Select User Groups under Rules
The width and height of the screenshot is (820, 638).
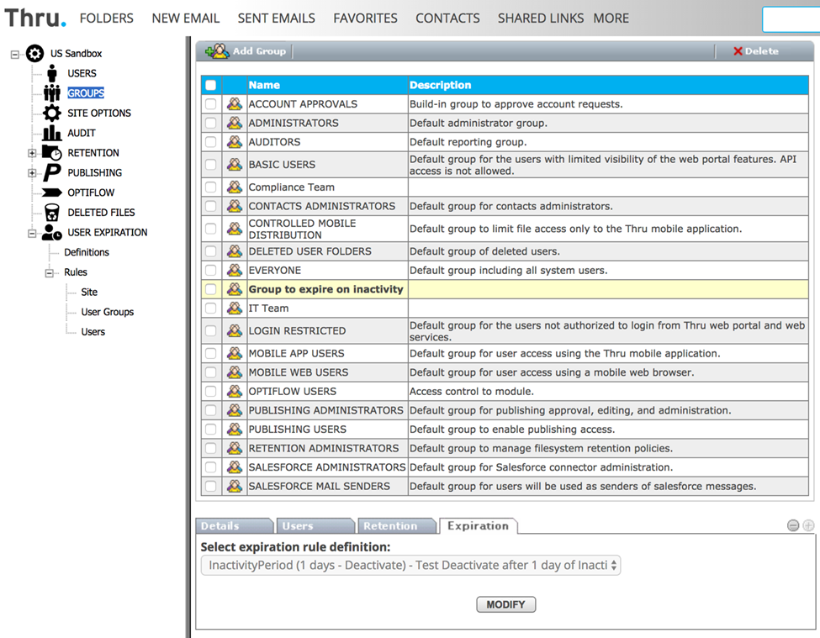(x=107, y=312)
